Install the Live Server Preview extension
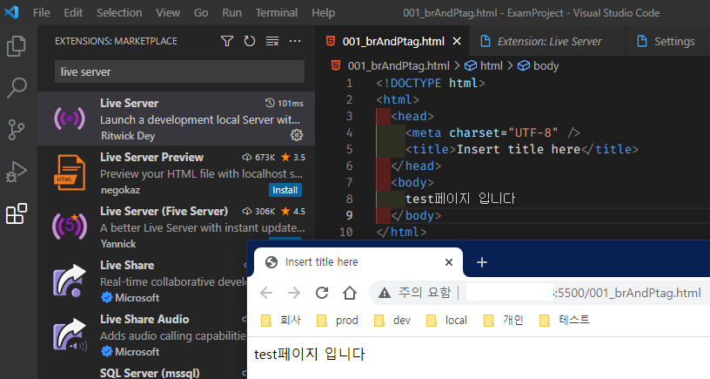 285,190
